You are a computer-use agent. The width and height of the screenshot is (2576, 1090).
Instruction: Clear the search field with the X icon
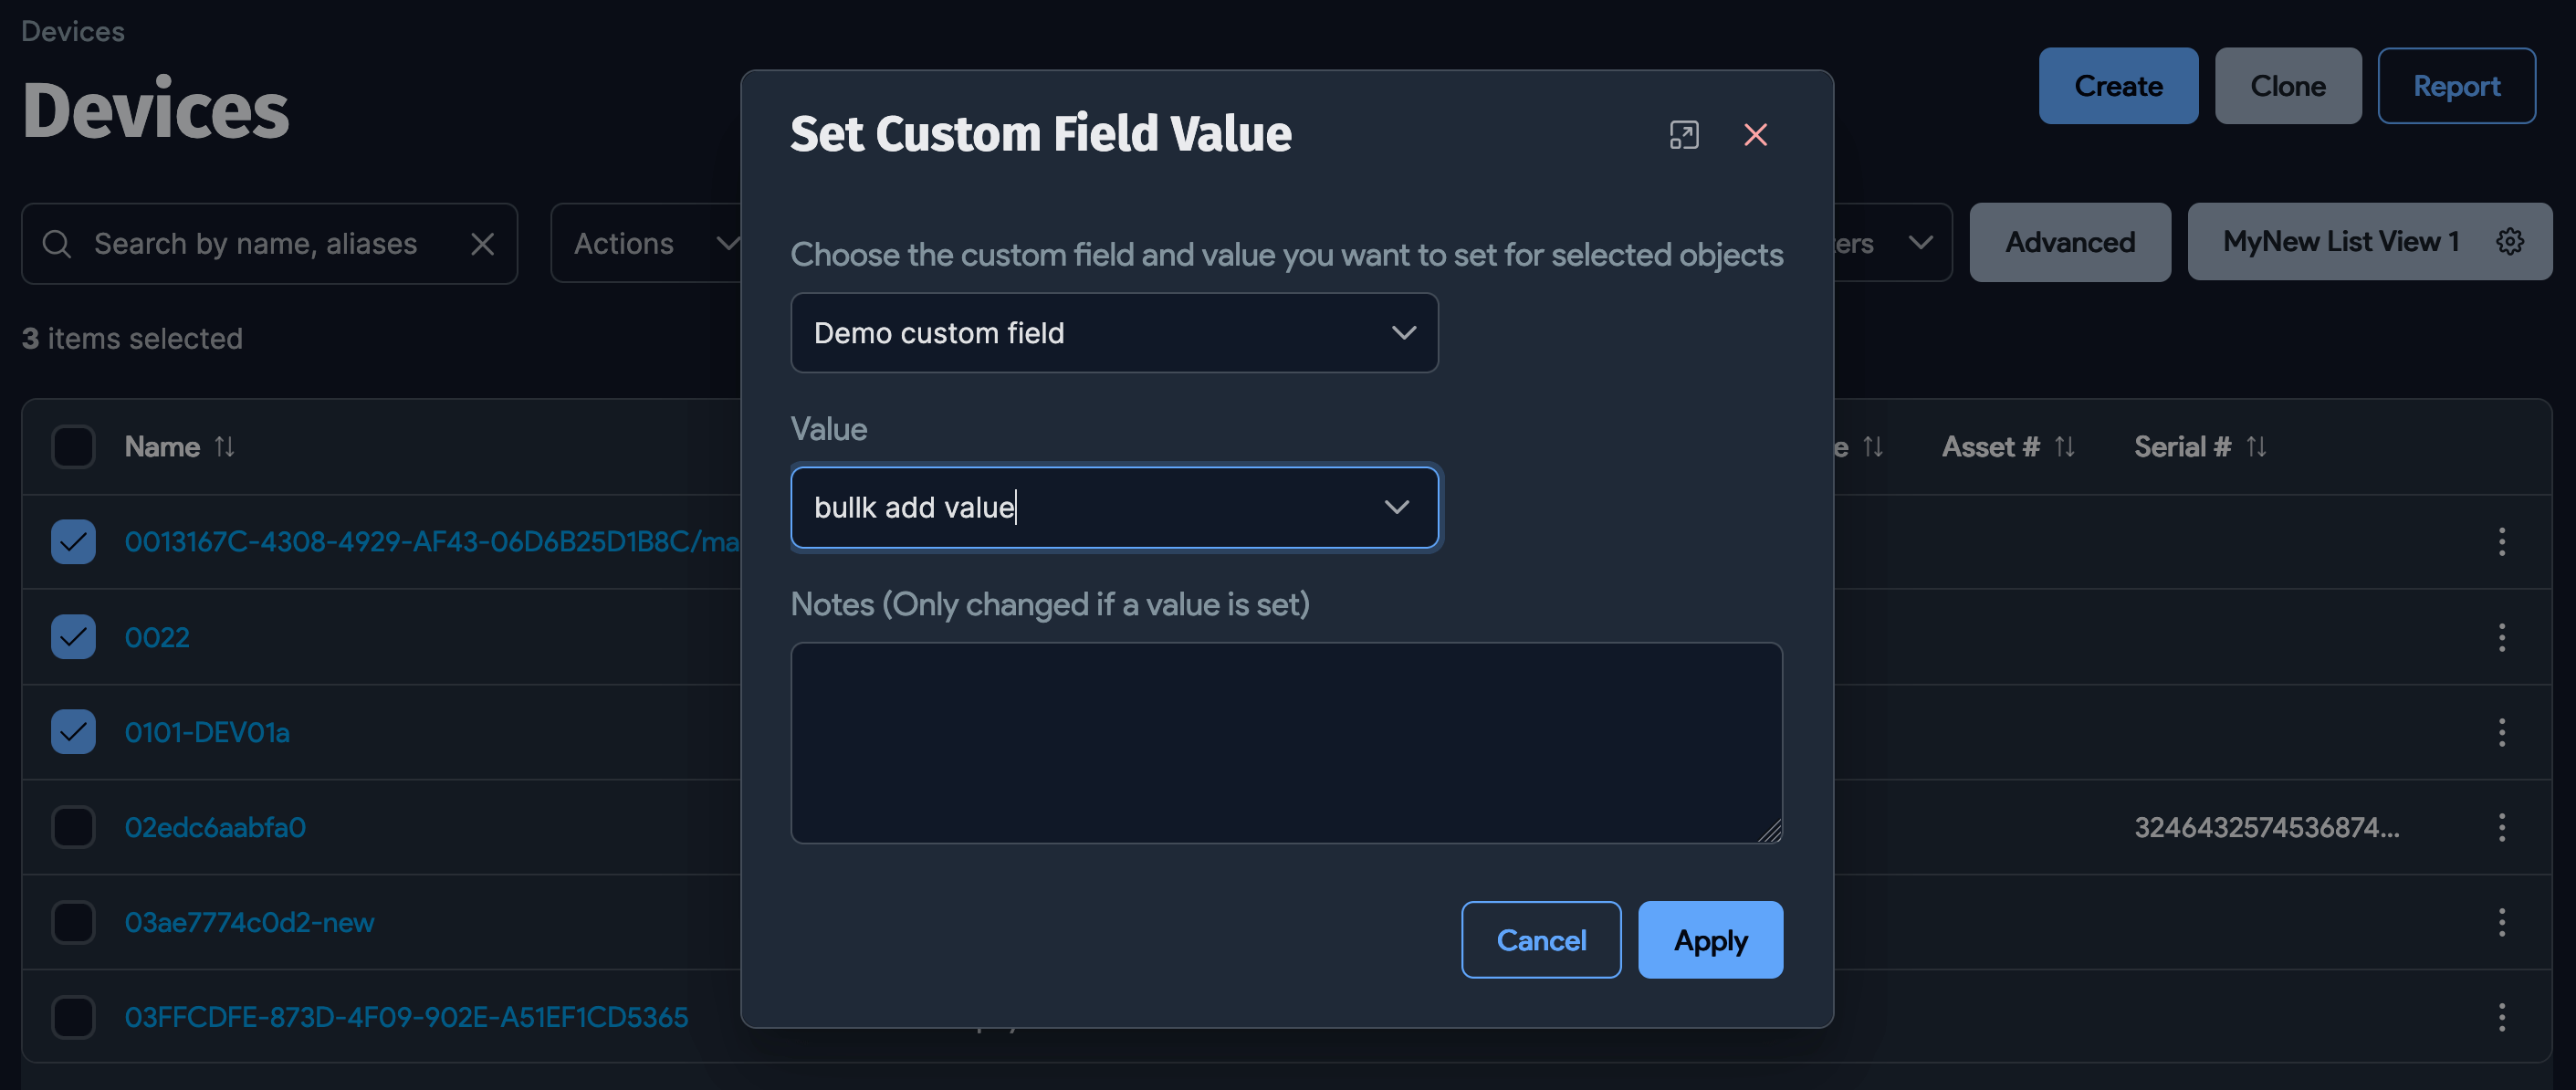pos(482,243)
